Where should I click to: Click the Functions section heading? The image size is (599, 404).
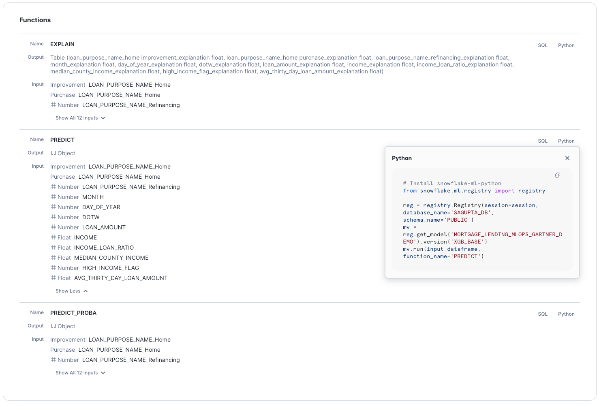point(35,20)
